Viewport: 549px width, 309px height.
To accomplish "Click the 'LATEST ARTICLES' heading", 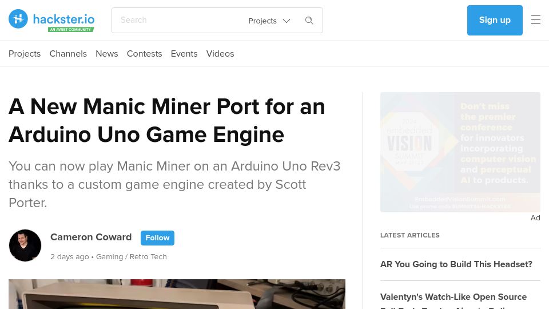I will coord(409,235).
